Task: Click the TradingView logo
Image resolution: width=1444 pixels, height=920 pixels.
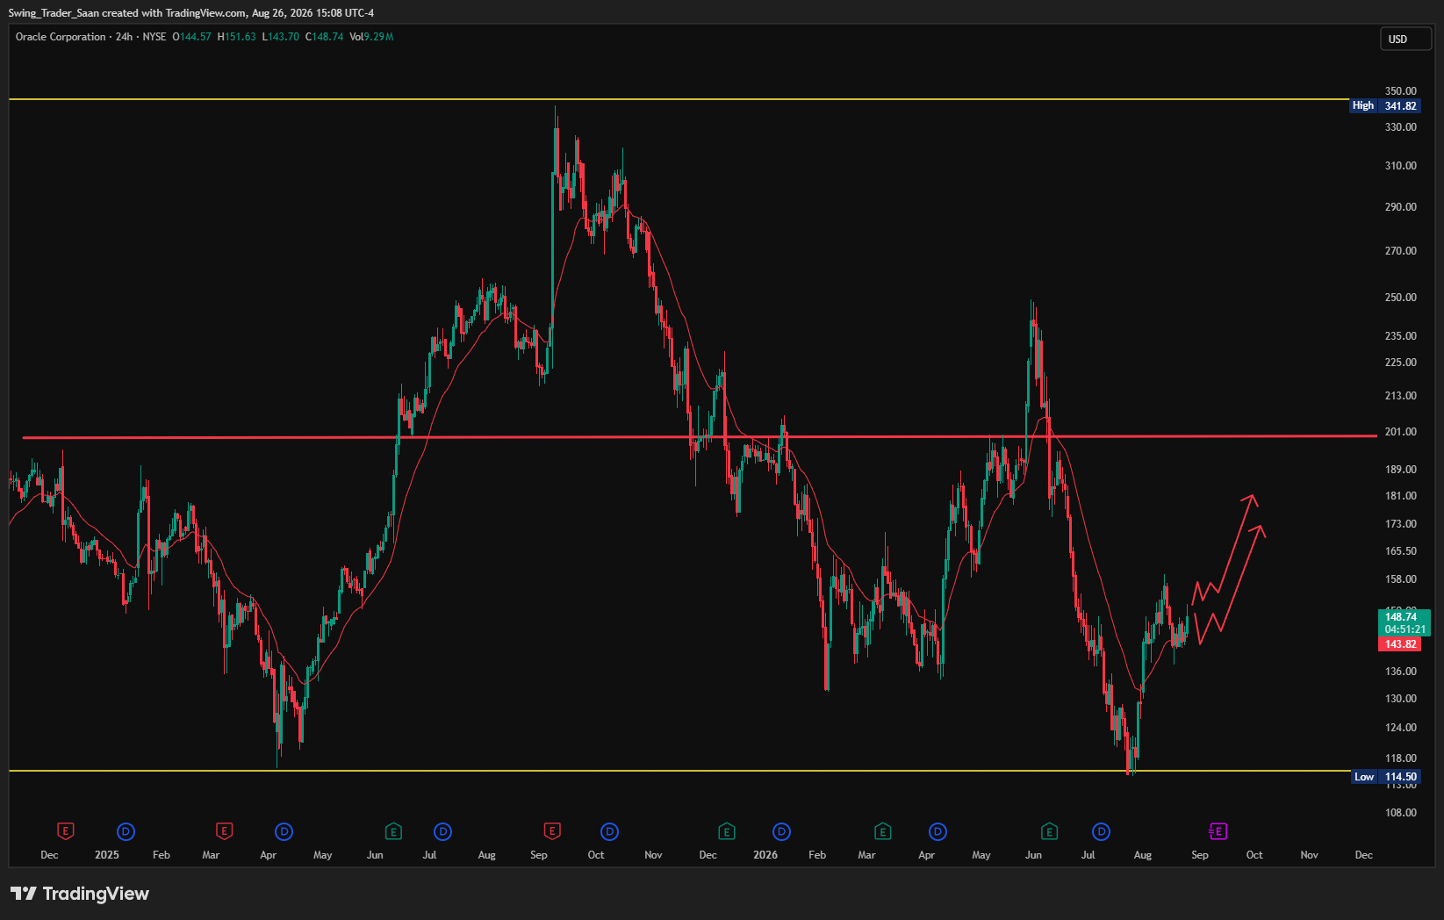Action: tap(80, 894)
